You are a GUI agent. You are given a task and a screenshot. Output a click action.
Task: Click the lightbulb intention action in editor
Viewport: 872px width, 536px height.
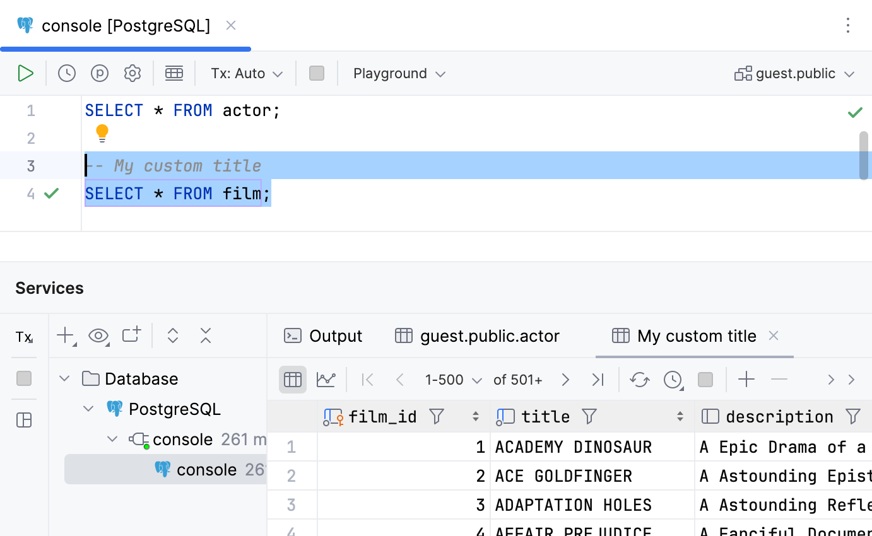tap(102, 133)
